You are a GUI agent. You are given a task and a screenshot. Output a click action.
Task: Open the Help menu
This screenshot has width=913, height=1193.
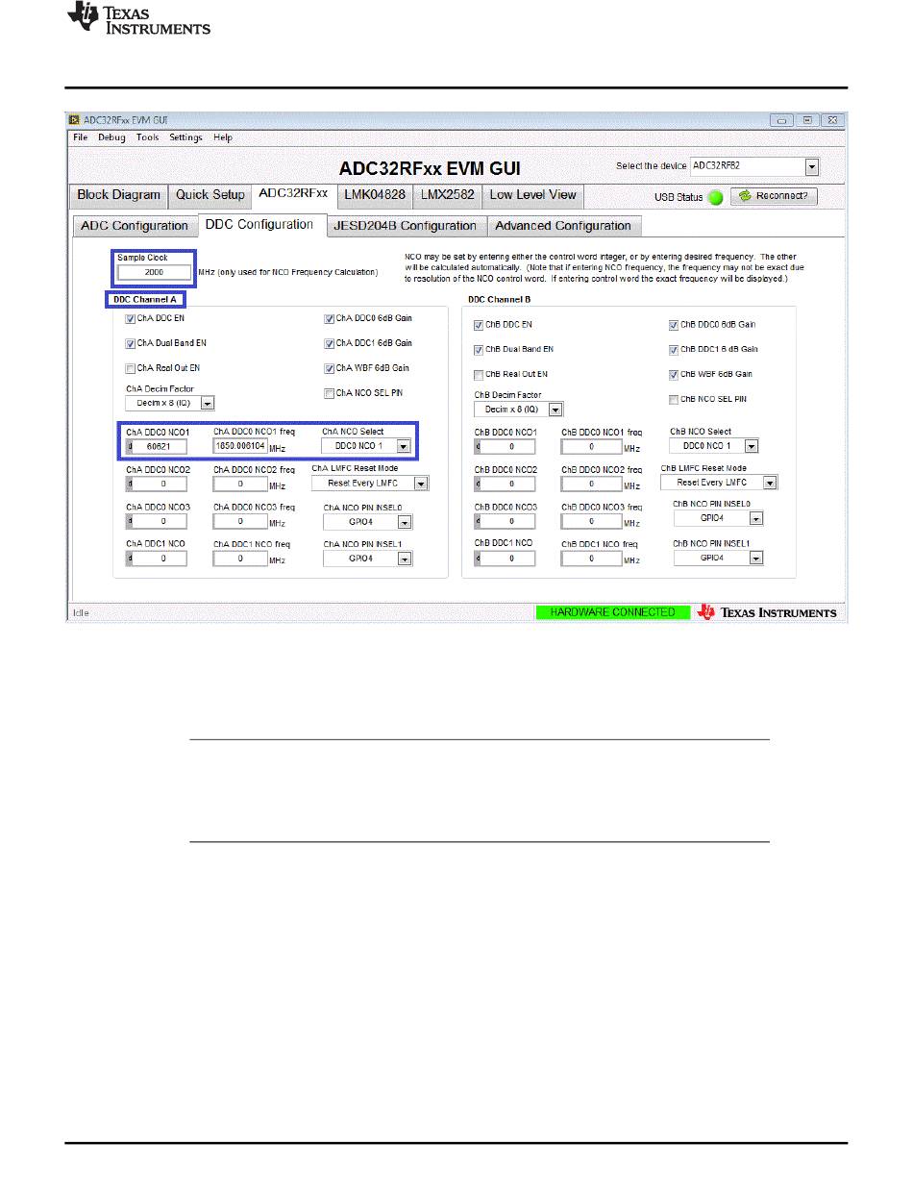[x=223, y=137]
